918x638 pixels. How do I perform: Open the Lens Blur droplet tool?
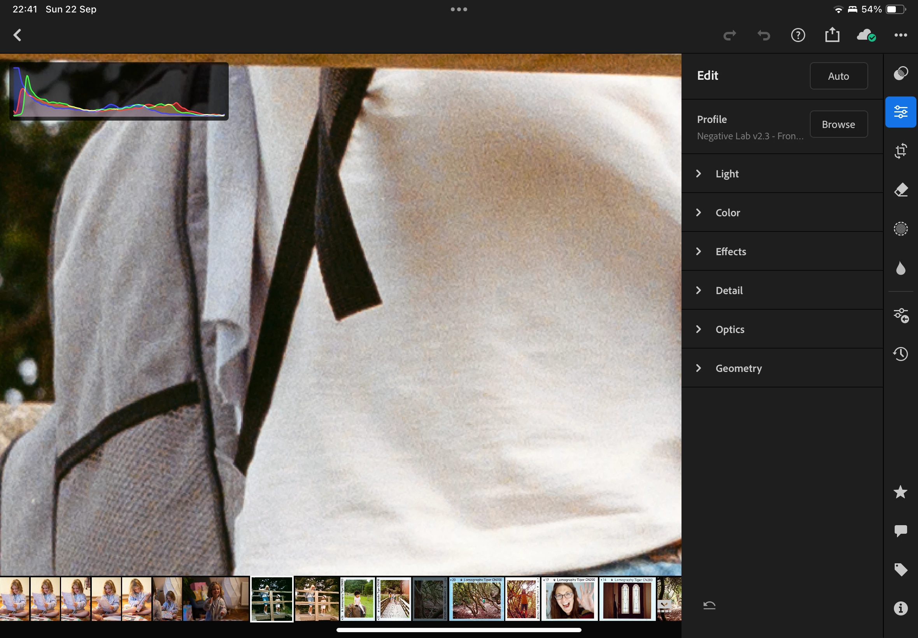900,268
